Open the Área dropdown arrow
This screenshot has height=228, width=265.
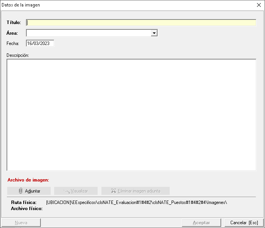click(x=154, y=33)
